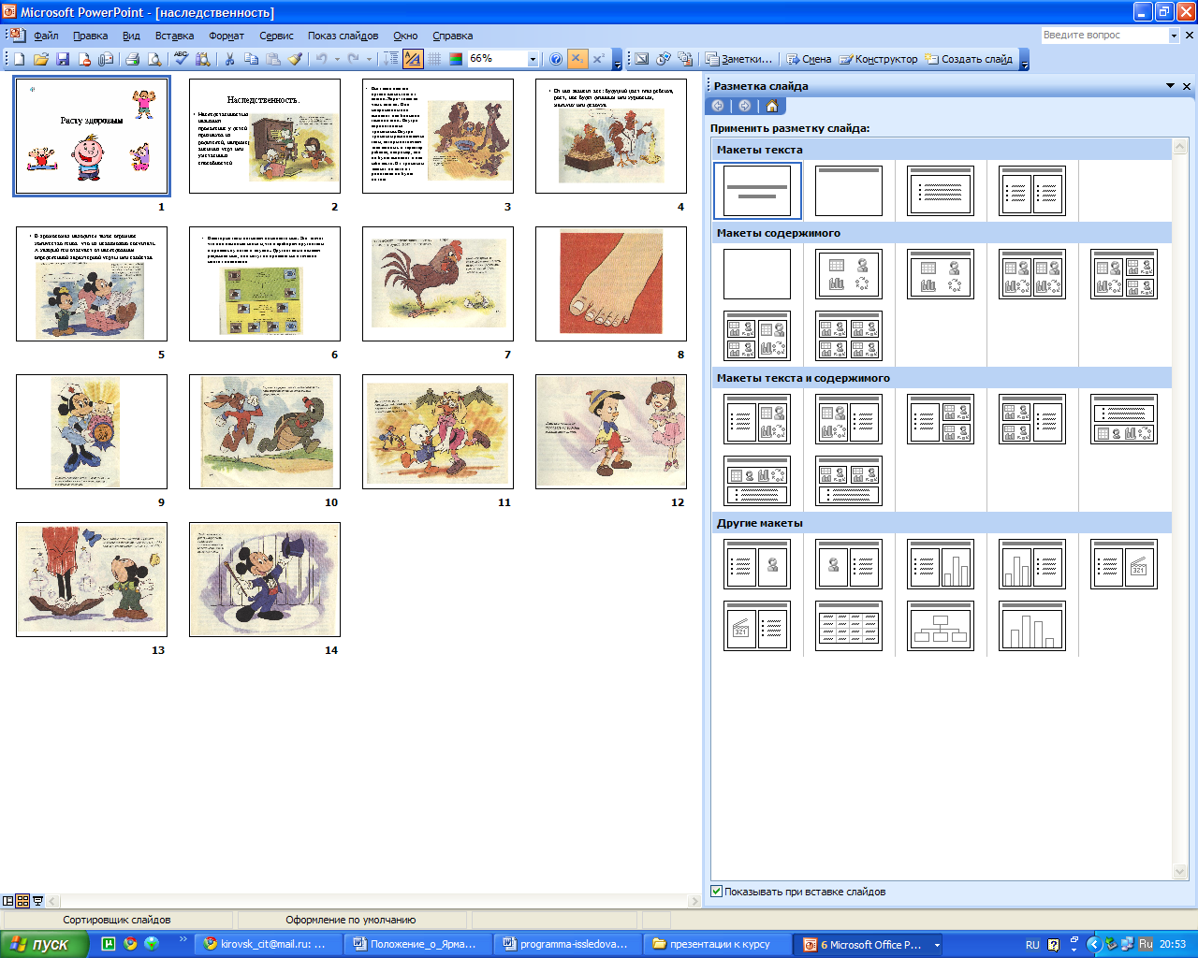Open taskbar Microsoft Office group dropdown
The height and width of the screenshot is (958, 1198).
coord(937,945)
